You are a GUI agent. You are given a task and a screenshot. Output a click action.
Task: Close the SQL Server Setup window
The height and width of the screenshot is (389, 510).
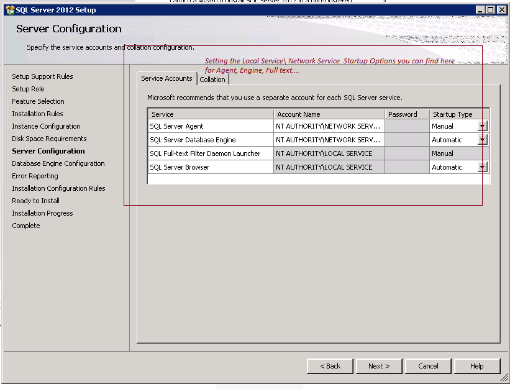[x=502, y=10]
